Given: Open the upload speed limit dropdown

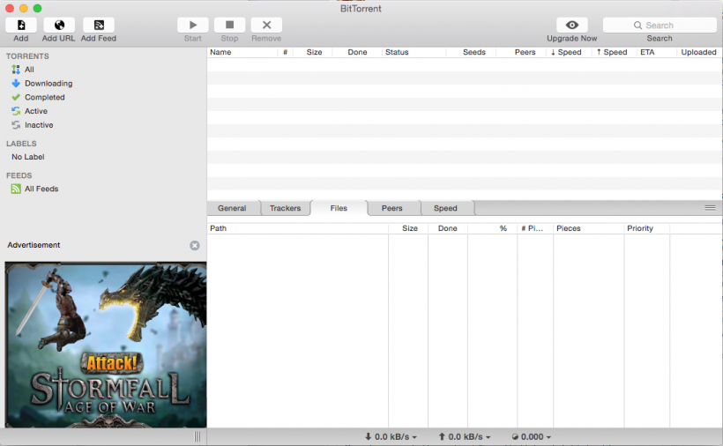Looking at the screenshot, I should 465,437.
